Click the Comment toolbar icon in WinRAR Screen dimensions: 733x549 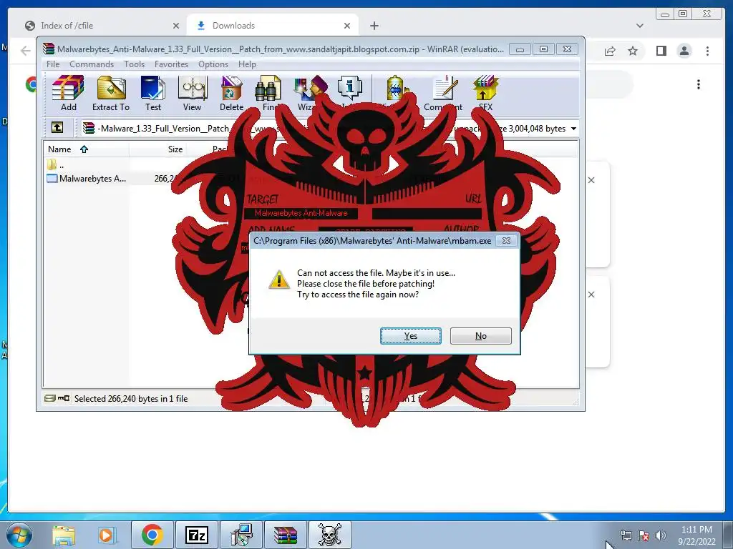(442, 94)
